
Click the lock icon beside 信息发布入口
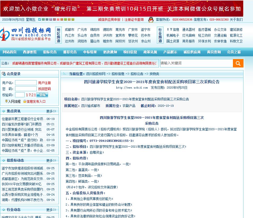pos(25,101)
